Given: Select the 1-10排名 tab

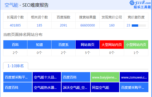Looking at the screenshot, I should click(16, 66).
